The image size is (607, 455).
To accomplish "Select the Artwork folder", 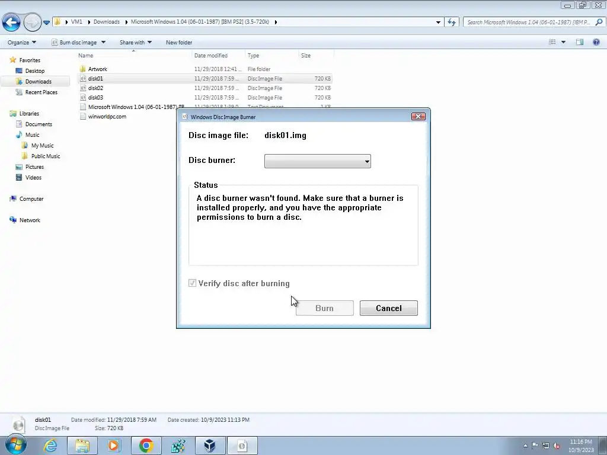I will (x=205, y=69).
